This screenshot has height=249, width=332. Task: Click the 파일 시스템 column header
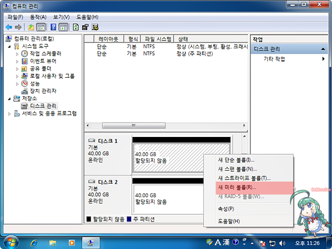coord(157,39)
